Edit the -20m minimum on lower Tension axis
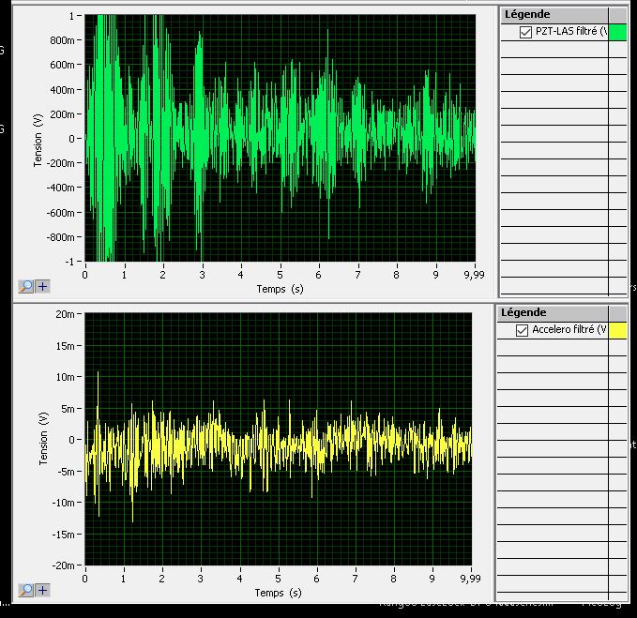The image size is (637, 618). [65, 565]
